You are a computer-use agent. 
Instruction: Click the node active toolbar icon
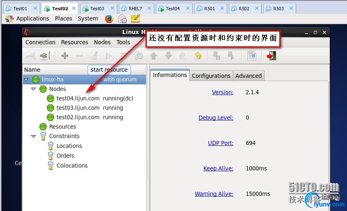[x=231, y=56]
